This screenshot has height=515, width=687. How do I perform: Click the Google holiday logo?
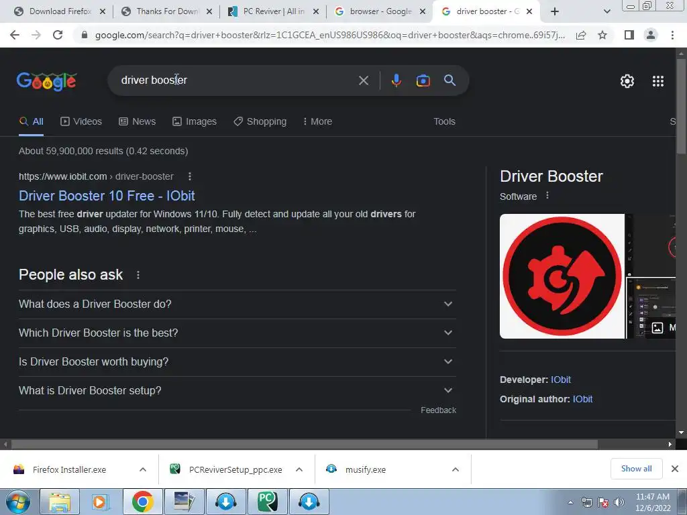(47, 81)
